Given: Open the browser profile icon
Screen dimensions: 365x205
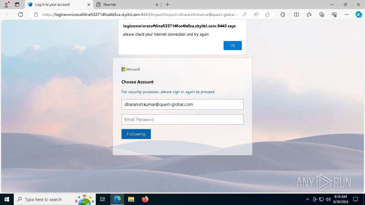Looking at the screenshot, I should tap(6, 5).
